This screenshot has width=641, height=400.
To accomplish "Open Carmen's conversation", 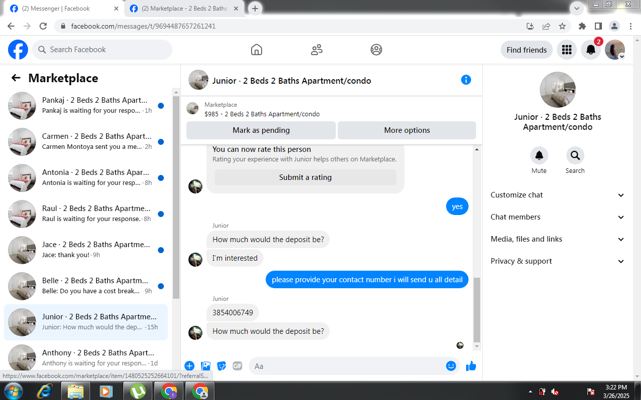I will [x=86, y=142].
